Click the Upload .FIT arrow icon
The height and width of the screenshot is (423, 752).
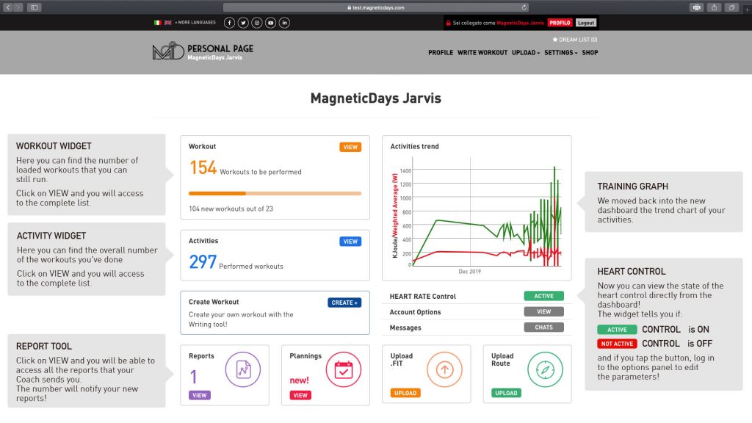(444, 370)
